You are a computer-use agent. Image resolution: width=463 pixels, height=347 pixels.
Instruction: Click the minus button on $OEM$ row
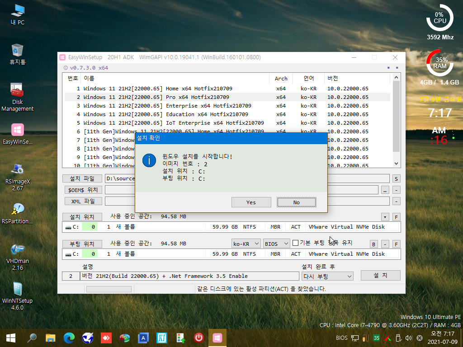[396, 190]
